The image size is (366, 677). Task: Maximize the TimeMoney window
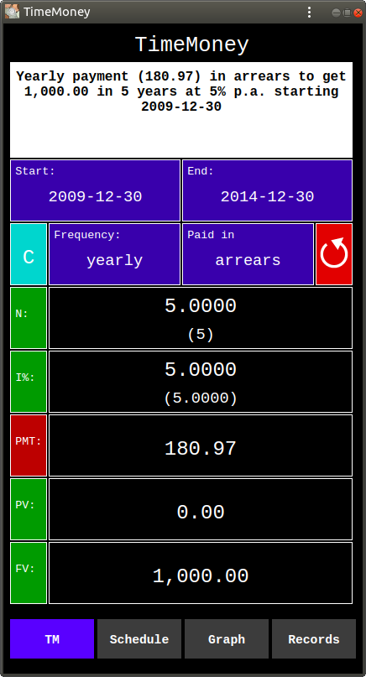(347, 13)
